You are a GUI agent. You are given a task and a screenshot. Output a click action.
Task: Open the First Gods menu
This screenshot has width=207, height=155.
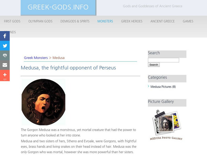(x=12, y=21)
